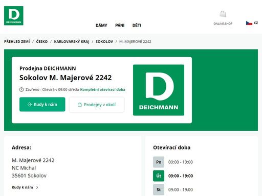Open the DĚTI menu

pyautogui.click(x=137, y=26)
